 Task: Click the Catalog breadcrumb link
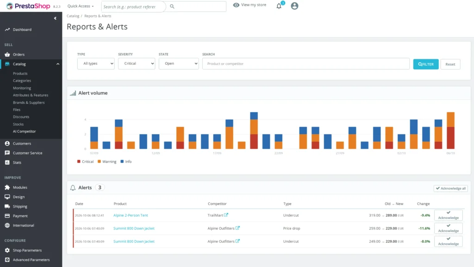coord(73,16)
